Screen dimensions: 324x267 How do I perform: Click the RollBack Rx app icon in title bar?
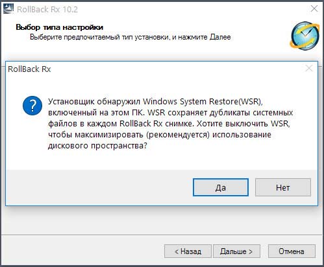point(8,9)
